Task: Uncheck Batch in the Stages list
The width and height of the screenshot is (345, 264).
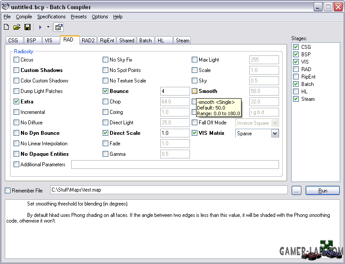Action: [x=296, y=84]
